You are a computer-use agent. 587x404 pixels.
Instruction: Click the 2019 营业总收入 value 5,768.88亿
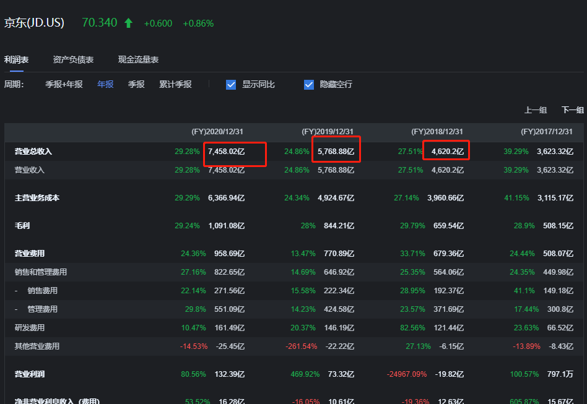[x=336, y=152]
